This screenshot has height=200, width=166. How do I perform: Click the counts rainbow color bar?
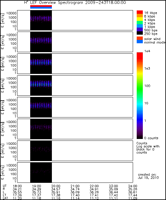coord(140,96)
